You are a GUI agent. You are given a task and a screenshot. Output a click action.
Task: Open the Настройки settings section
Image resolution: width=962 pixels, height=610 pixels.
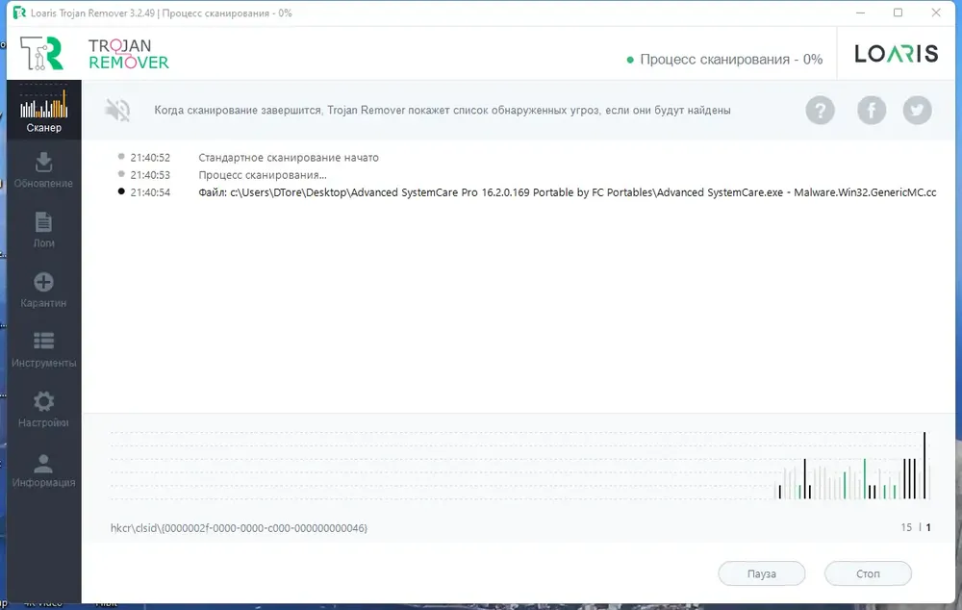pyautogui.click(x=43, y=409)
